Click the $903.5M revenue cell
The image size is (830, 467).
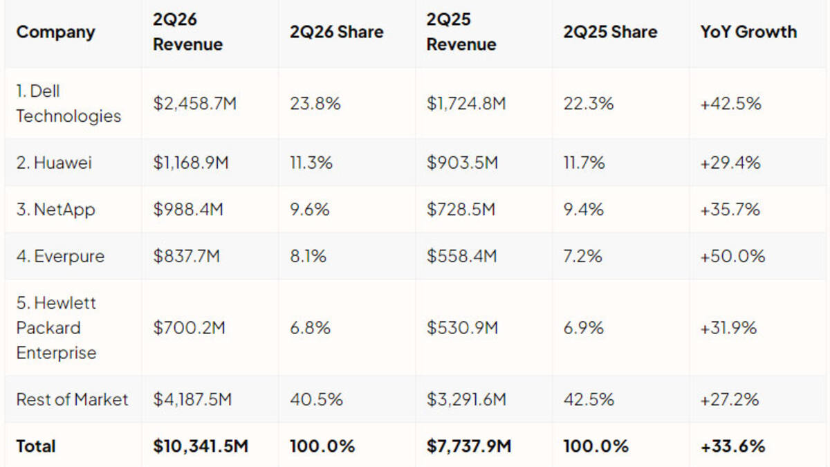click(461, 163)
